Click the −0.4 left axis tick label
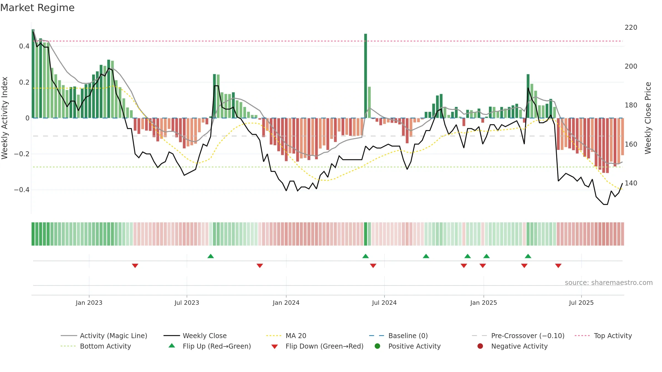 point(22,190)
